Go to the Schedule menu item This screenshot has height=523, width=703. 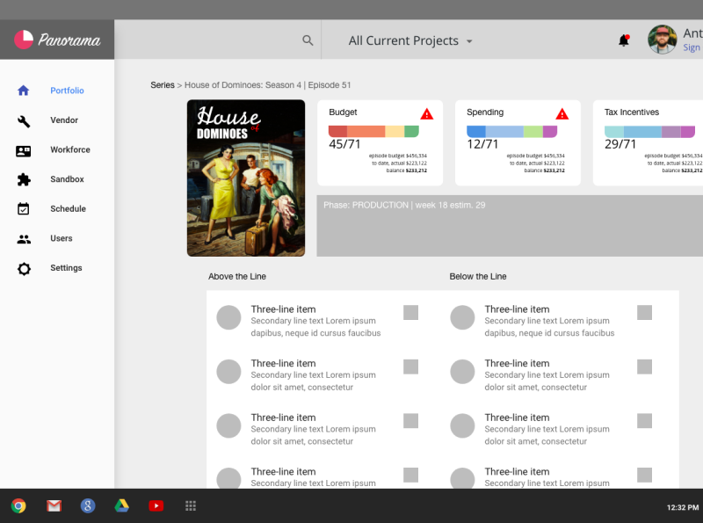(x=68, y=209)
